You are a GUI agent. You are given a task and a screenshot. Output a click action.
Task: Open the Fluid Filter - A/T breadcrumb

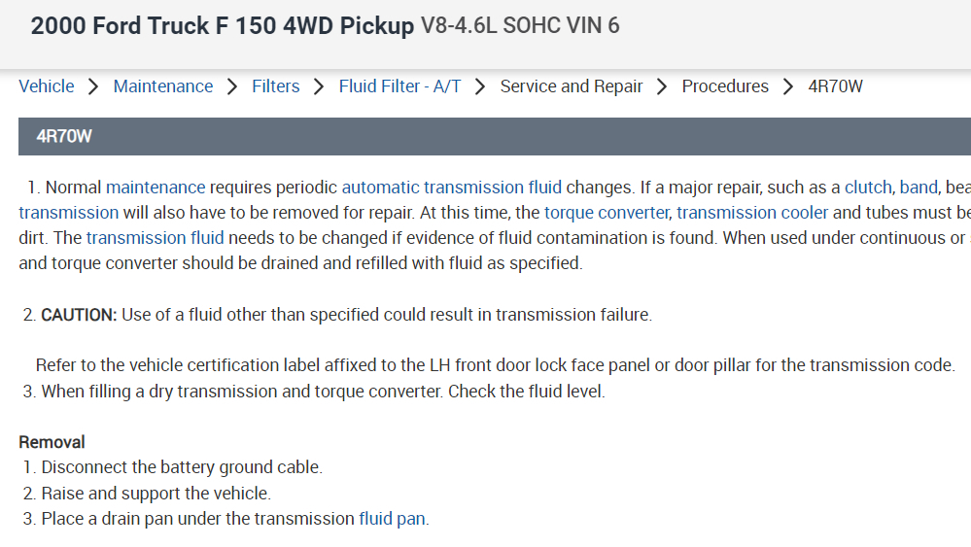click(399, 86)
